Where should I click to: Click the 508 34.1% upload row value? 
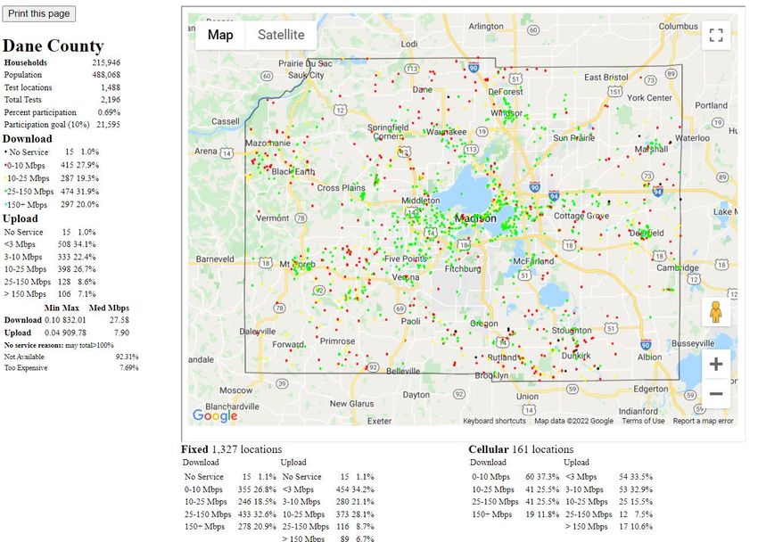point(77,244)
